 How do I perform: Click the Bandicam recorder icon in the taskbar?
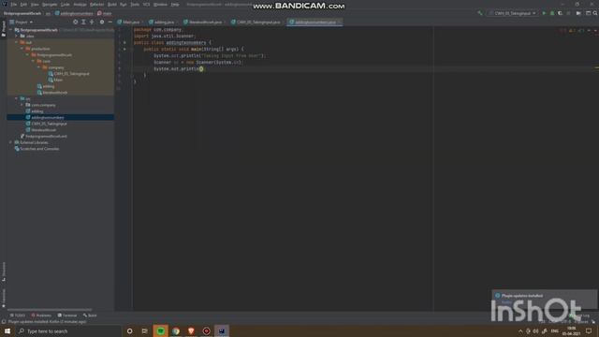point(206,330)
